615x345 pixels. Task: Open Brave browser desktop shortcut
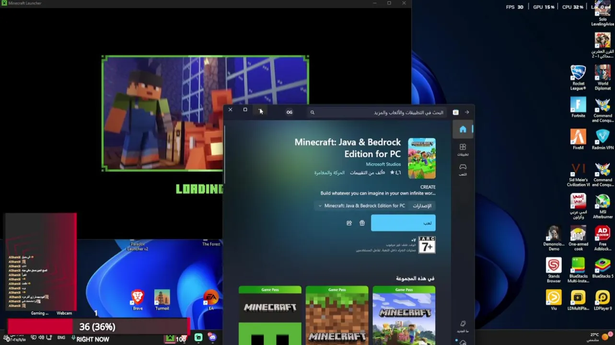[x=138, y=300]
